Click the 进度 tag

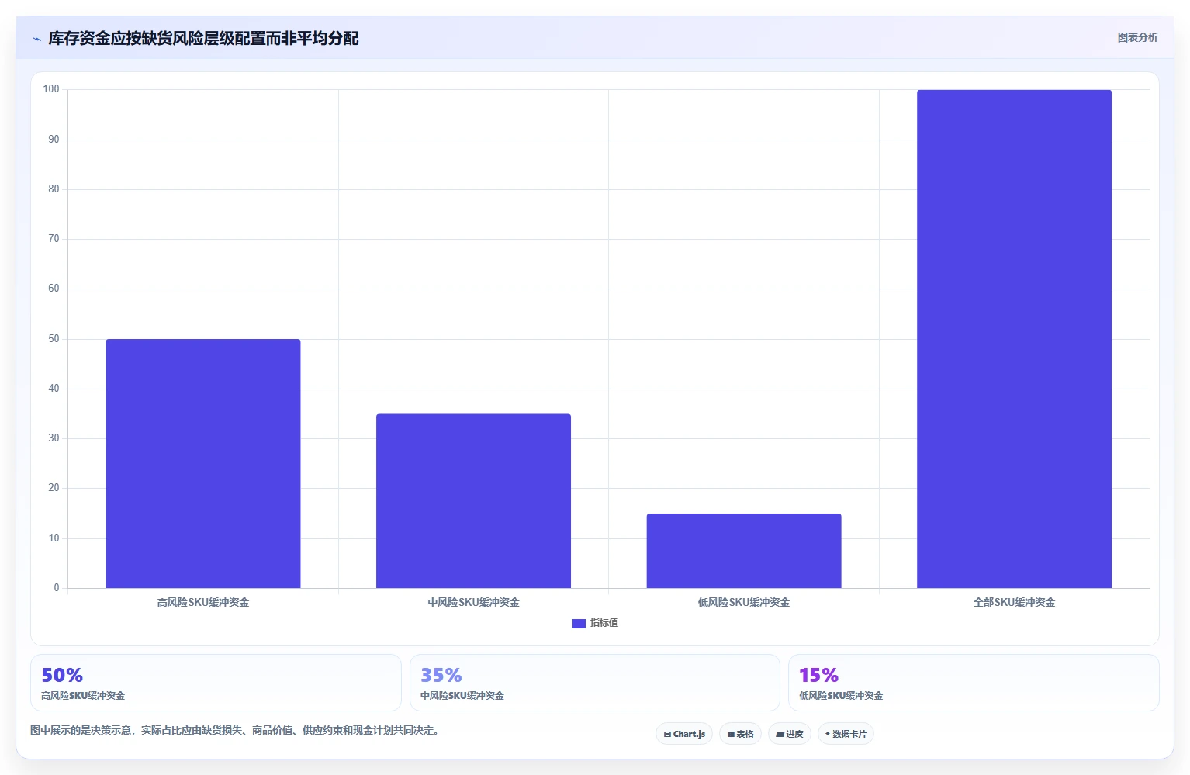click(x=790, y=734)
